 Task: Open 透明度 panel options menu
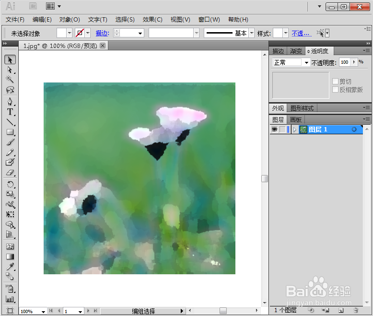tap(368, 51)
